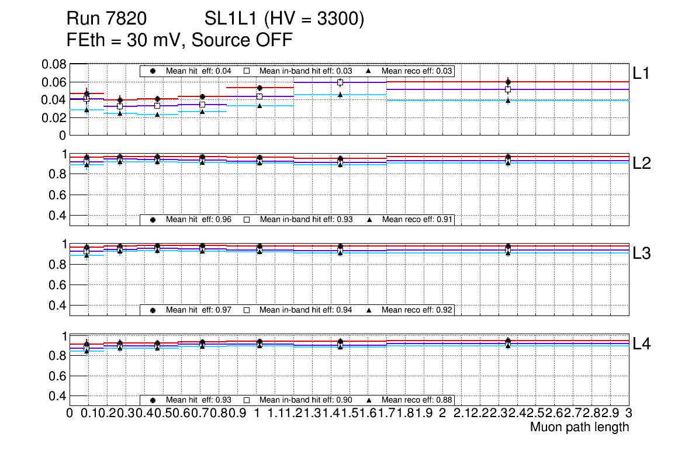Click the filled circle legend marker in L4 panel
The height and width of the screenshot is (451, 699).
[153, 400]
